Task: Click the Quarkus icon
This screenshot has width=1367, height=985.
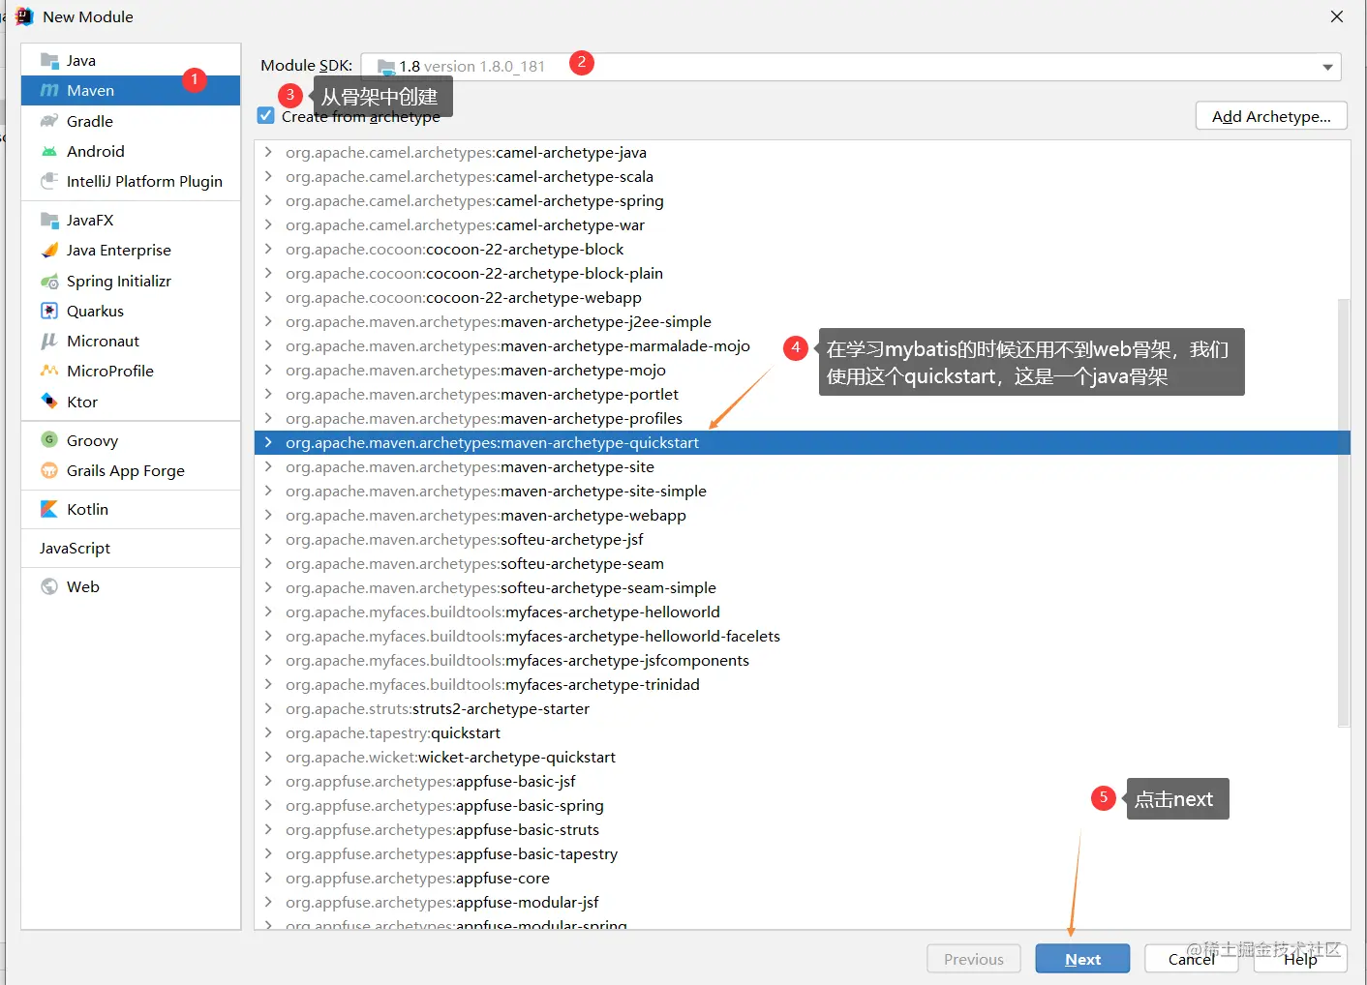Action: click(49, 311)
